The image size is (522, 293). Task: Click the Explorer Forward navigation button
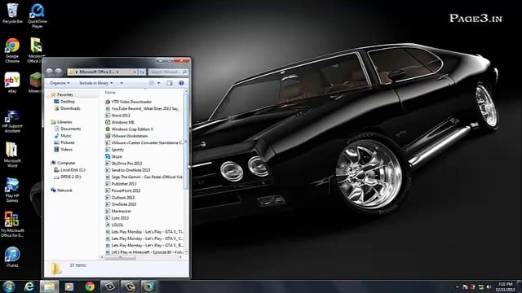pos(58,72)
